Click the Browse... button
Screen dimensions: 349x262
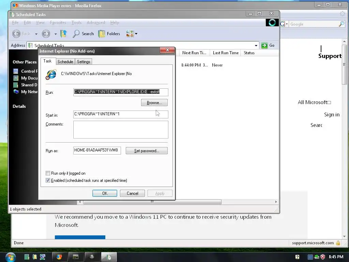pyautogui.click(x=154, y=103)
